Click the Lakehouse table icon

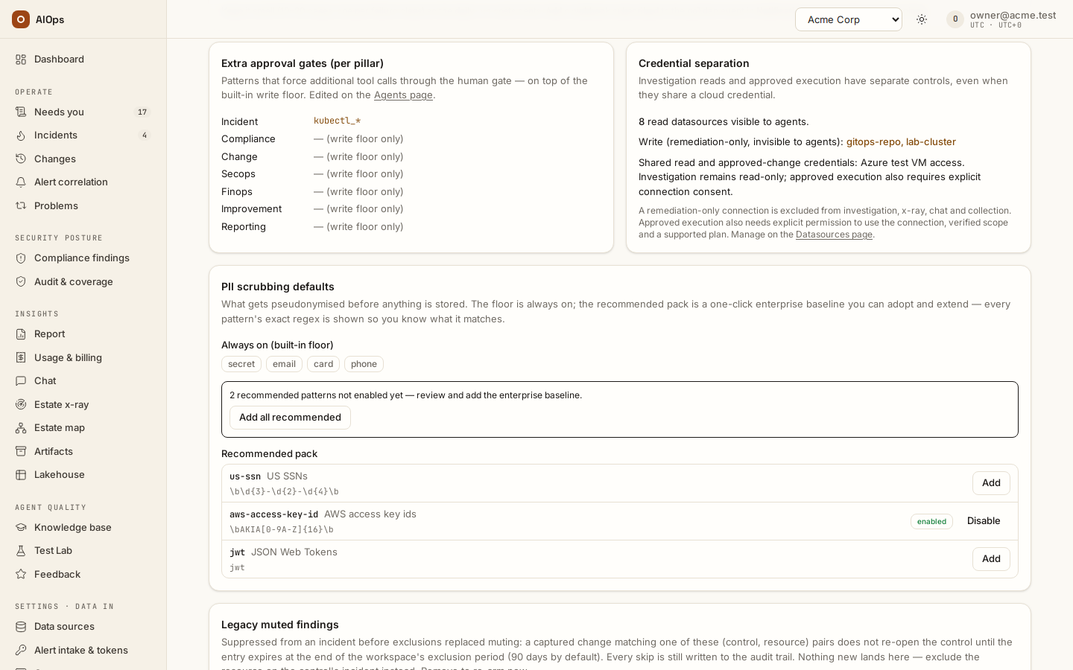[21, 475]
